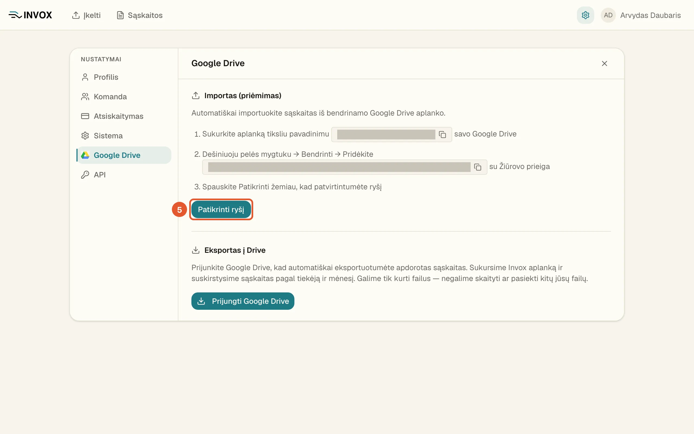Screen dimensions: 694x434
Task: Click the INVOX logo
Action: click(x=30, y=15)
